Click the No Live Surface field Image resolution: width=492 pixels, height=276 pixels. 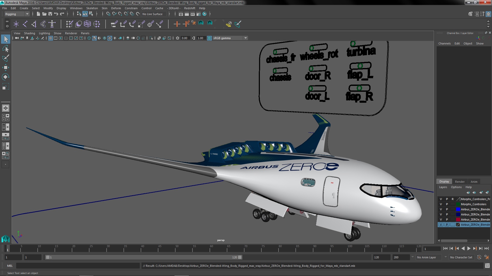[x=153, y=14]
